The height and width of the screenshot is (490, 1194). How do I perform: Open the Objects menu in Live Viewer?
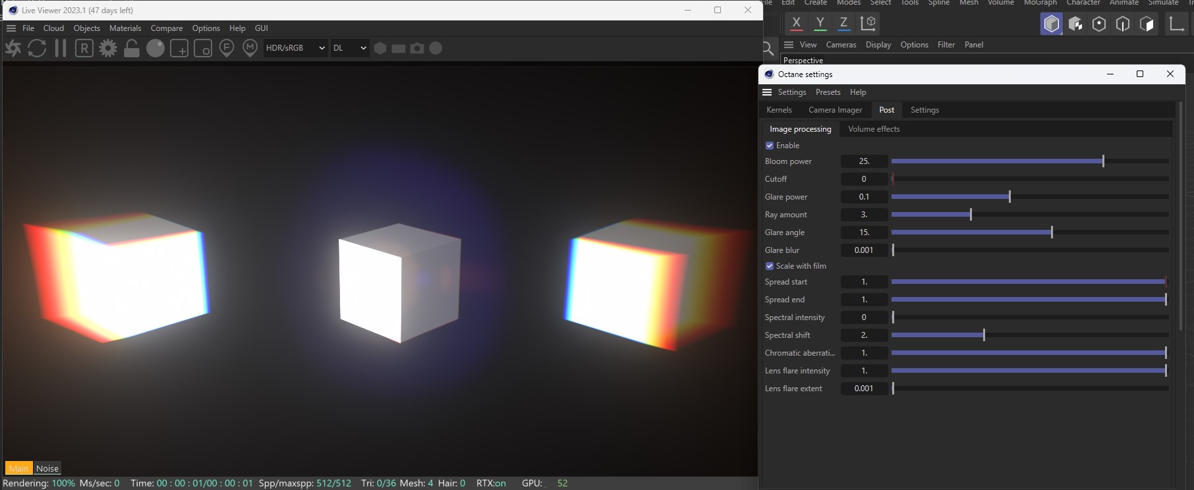click(87, 28)
